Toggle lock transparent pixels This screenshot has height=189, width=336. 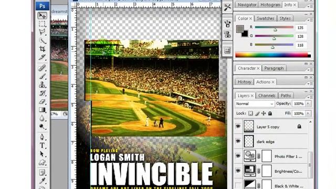[250, 113]
